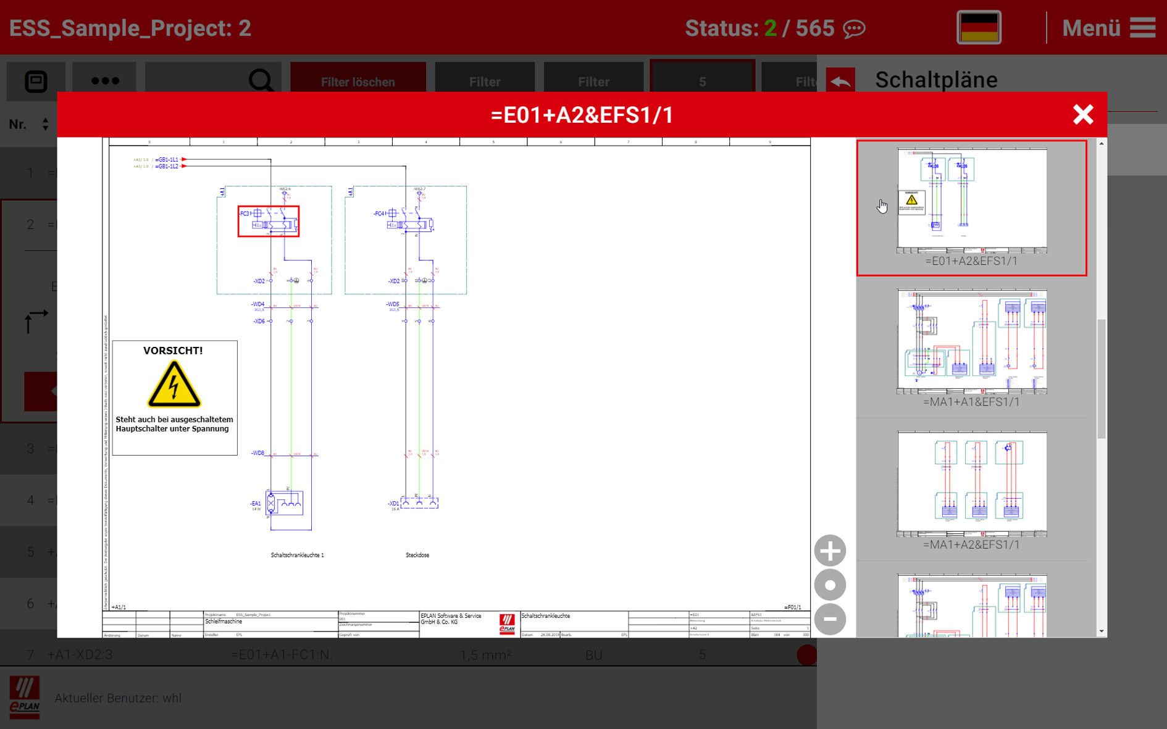Click the search magnifier icon

click(262, 81)
